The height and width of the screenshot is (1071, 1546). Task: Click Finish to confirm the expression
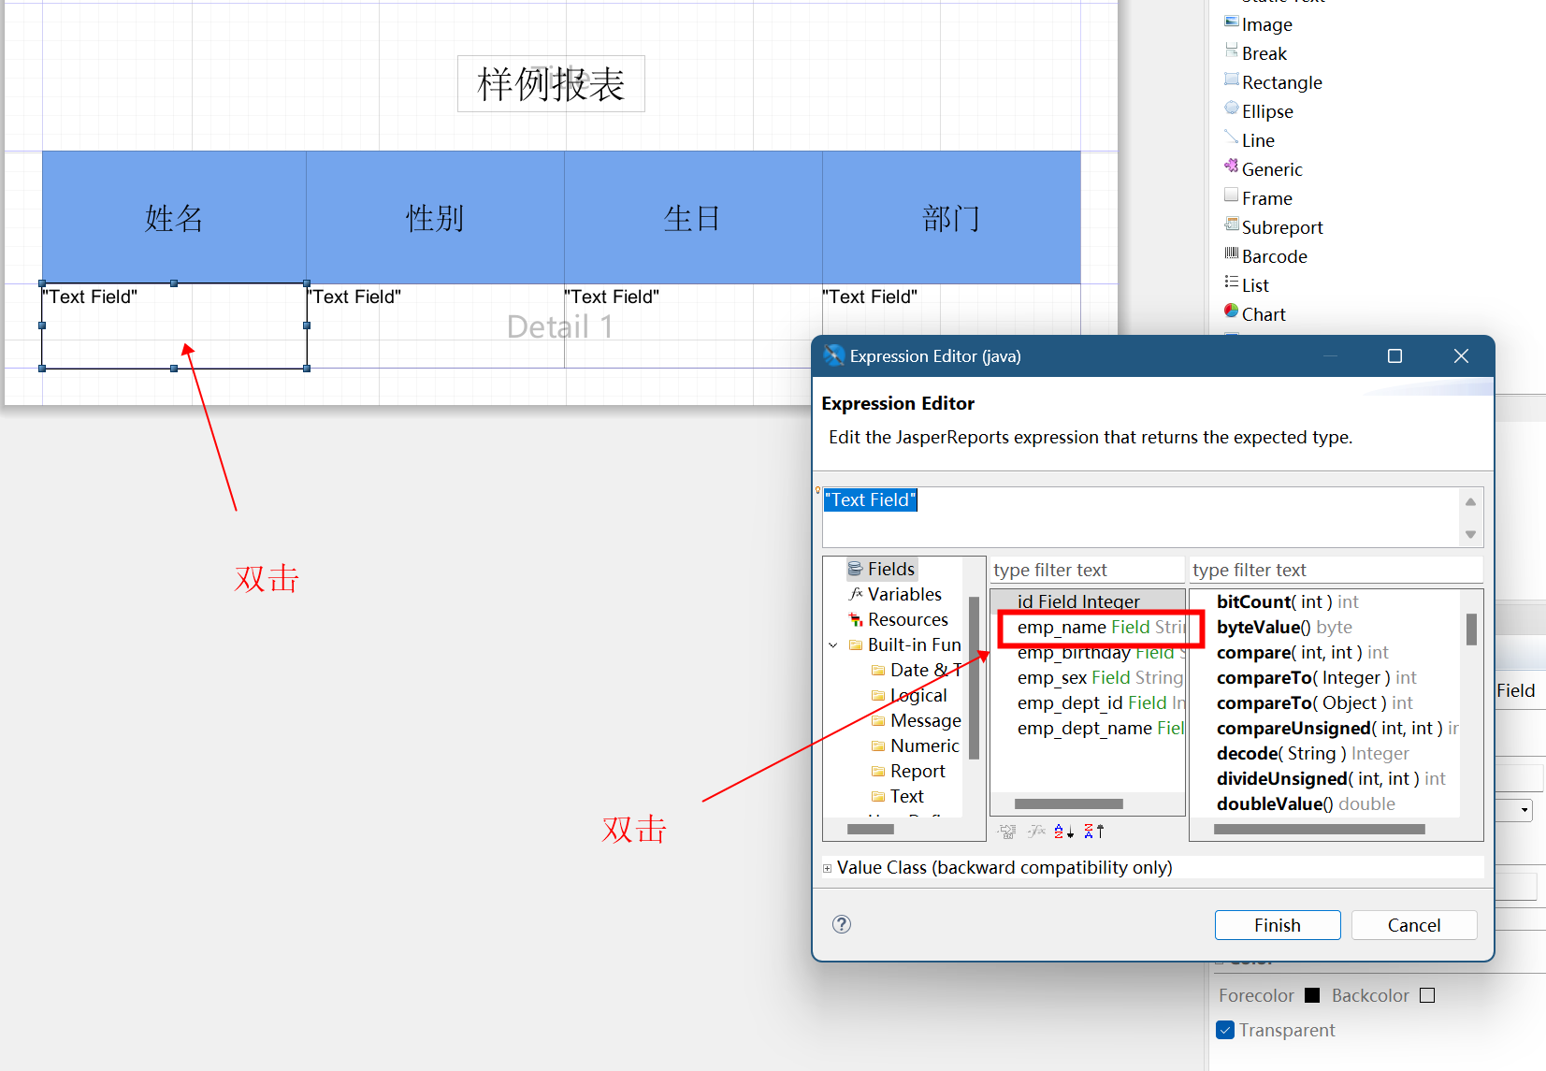point(1277,925)
